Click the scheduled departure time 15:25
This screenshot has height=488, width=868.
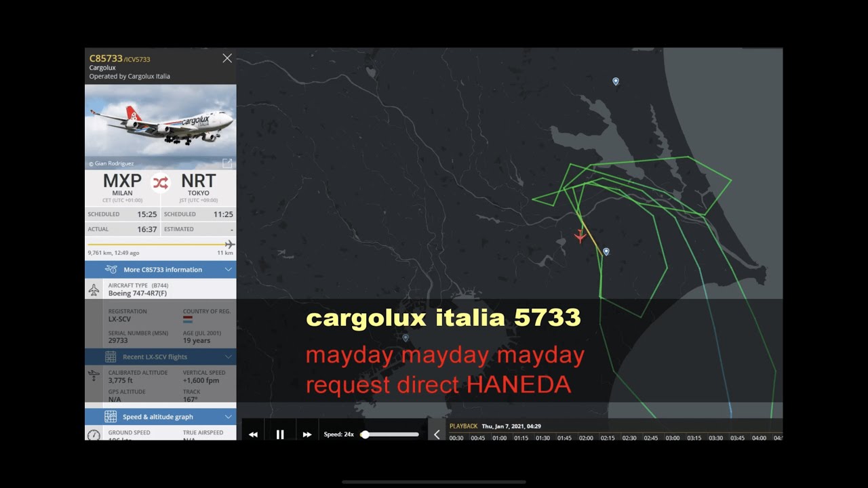pos(147,214)
